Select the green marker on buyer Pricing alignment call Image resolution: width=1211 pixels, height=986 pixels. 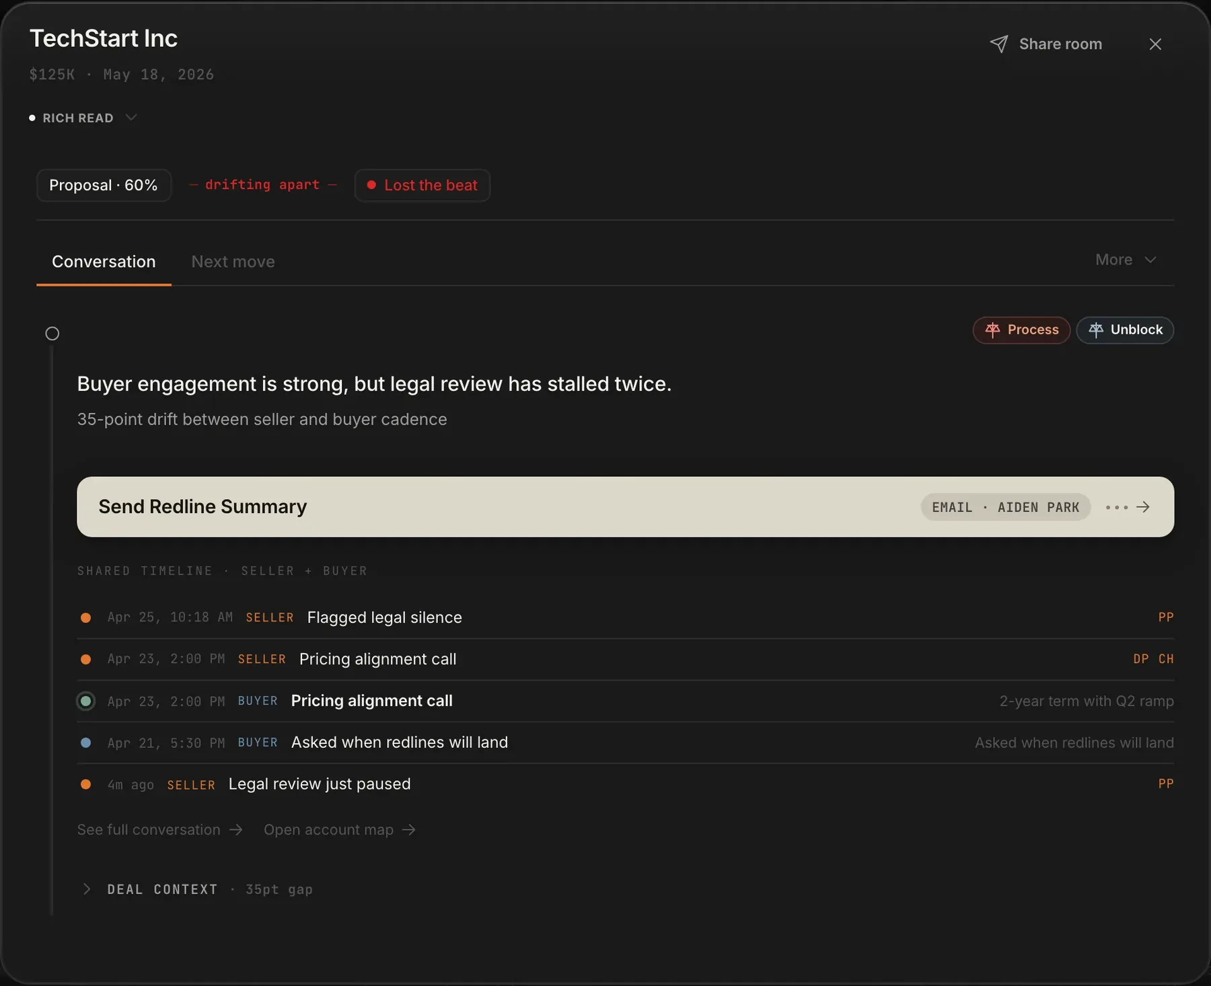click(x=86, y=701)
